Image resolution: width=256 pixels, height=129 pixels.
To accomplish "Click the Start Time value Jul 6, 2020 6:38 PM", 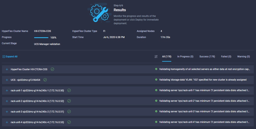I will pos(114,37).
